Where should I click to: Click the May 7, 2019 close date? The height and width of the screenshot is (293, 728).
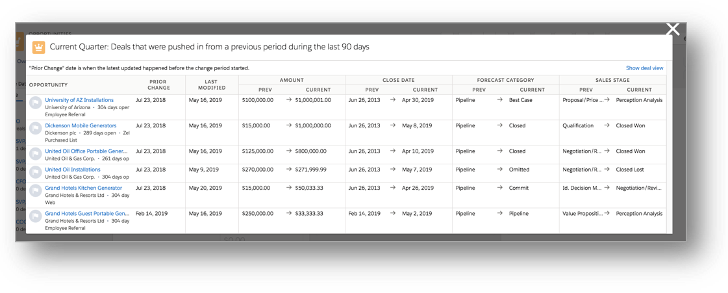(417, 170)
